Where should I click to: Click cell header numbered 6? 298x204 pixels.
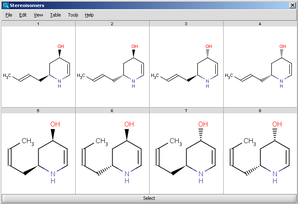point(112,110)
